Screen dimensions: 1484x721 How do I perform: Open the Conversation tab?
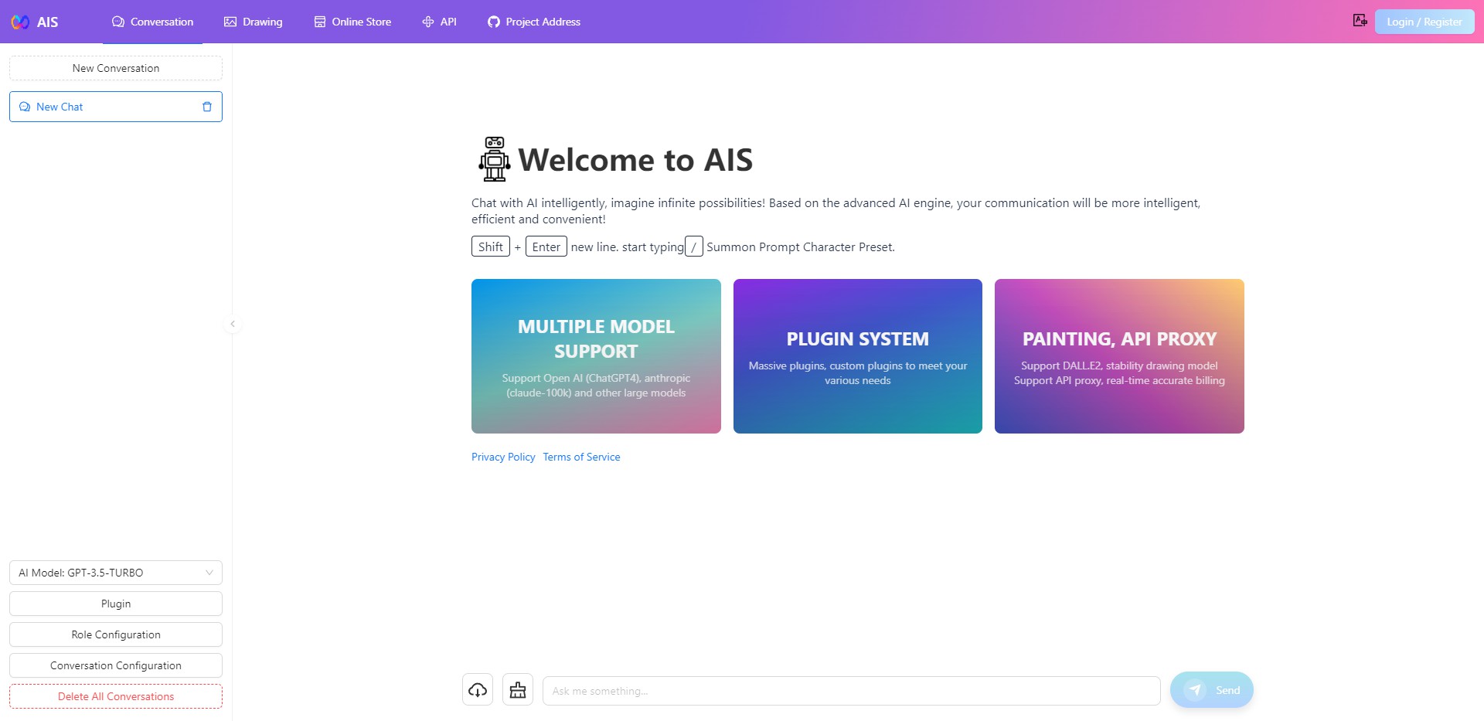153,22
